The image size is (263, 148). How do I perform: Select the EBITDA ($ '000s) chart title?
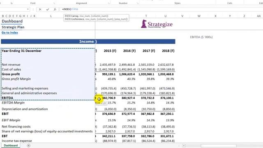click(201, 37)
